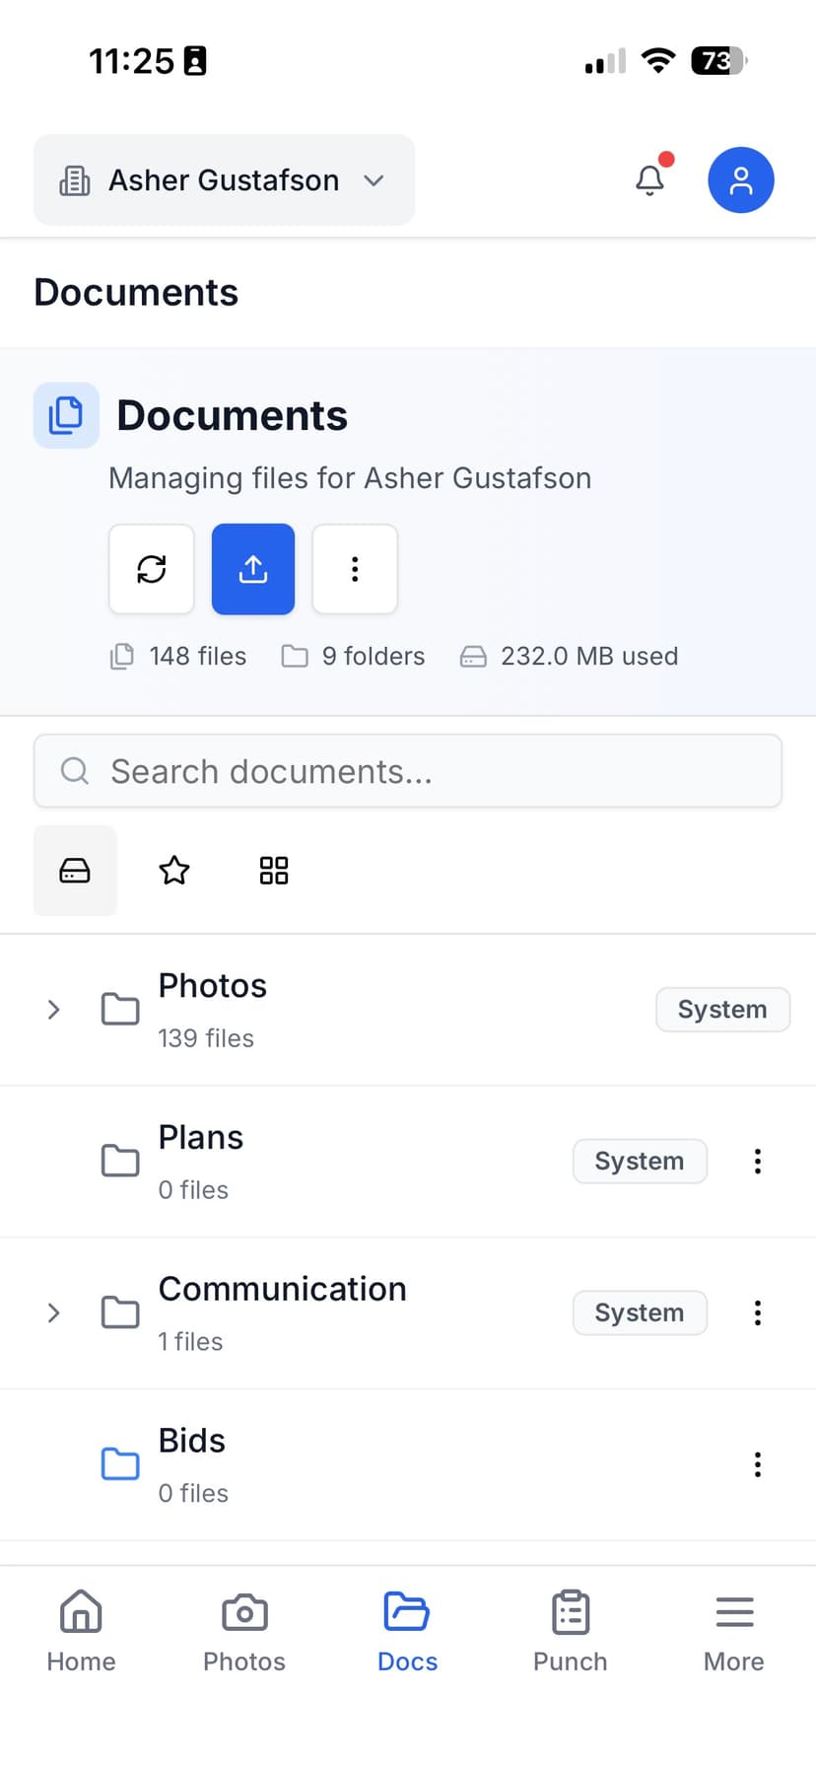The image size is (816, 1770).
Task: Expand the Communication folder
Action: 53,1312
